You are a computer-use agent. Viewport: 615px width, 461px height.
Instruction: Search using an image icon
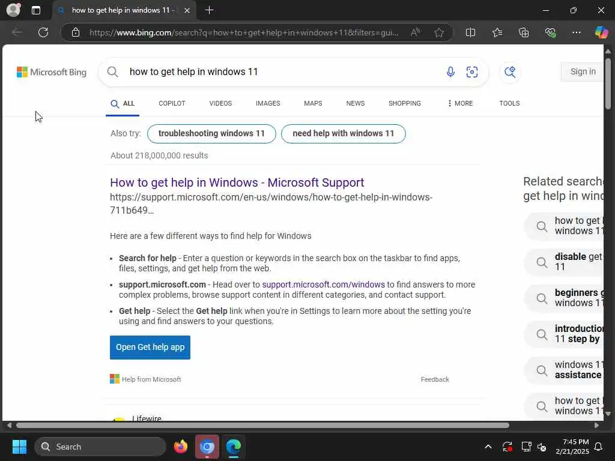472,72
